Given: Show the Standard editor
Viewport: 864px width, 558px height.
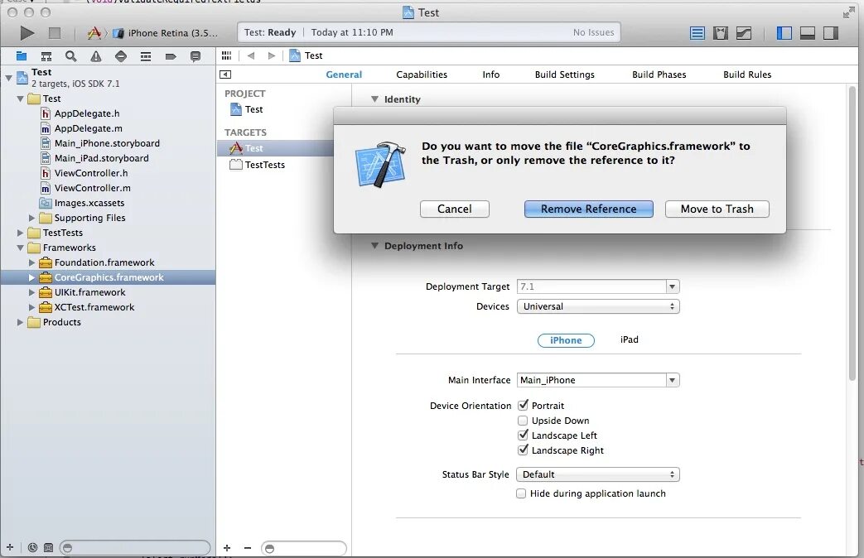Looking at the screenshot, I should (697, 33).
